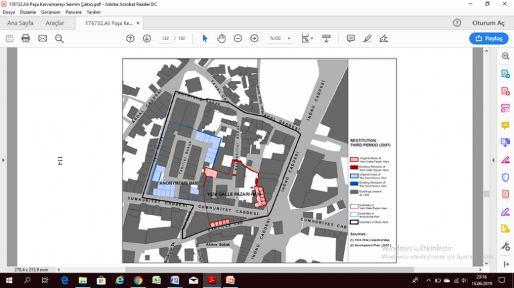Activate the Hand pan tool
The height and width of the screenshot is (288, 514).
[221, 38]
